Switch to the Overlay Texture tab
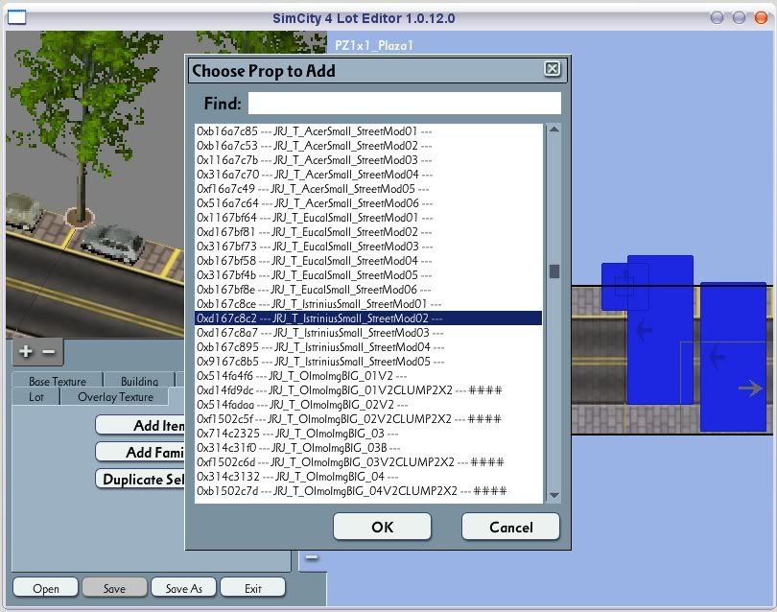Screen dimensions: 777x612 coord(115,396)
